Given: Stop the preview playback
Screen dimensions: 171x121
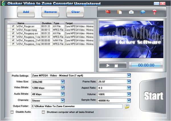Looking at the screenshot, I should tap(116, 66).
